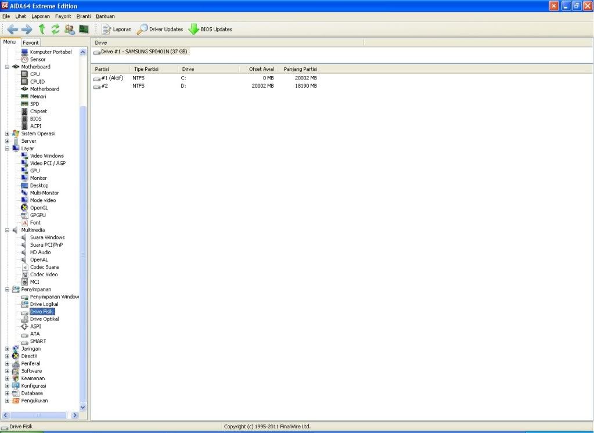Expand the Konfigurasi tree node
This screenshot has width=594, height=433.
pos(7,385)
